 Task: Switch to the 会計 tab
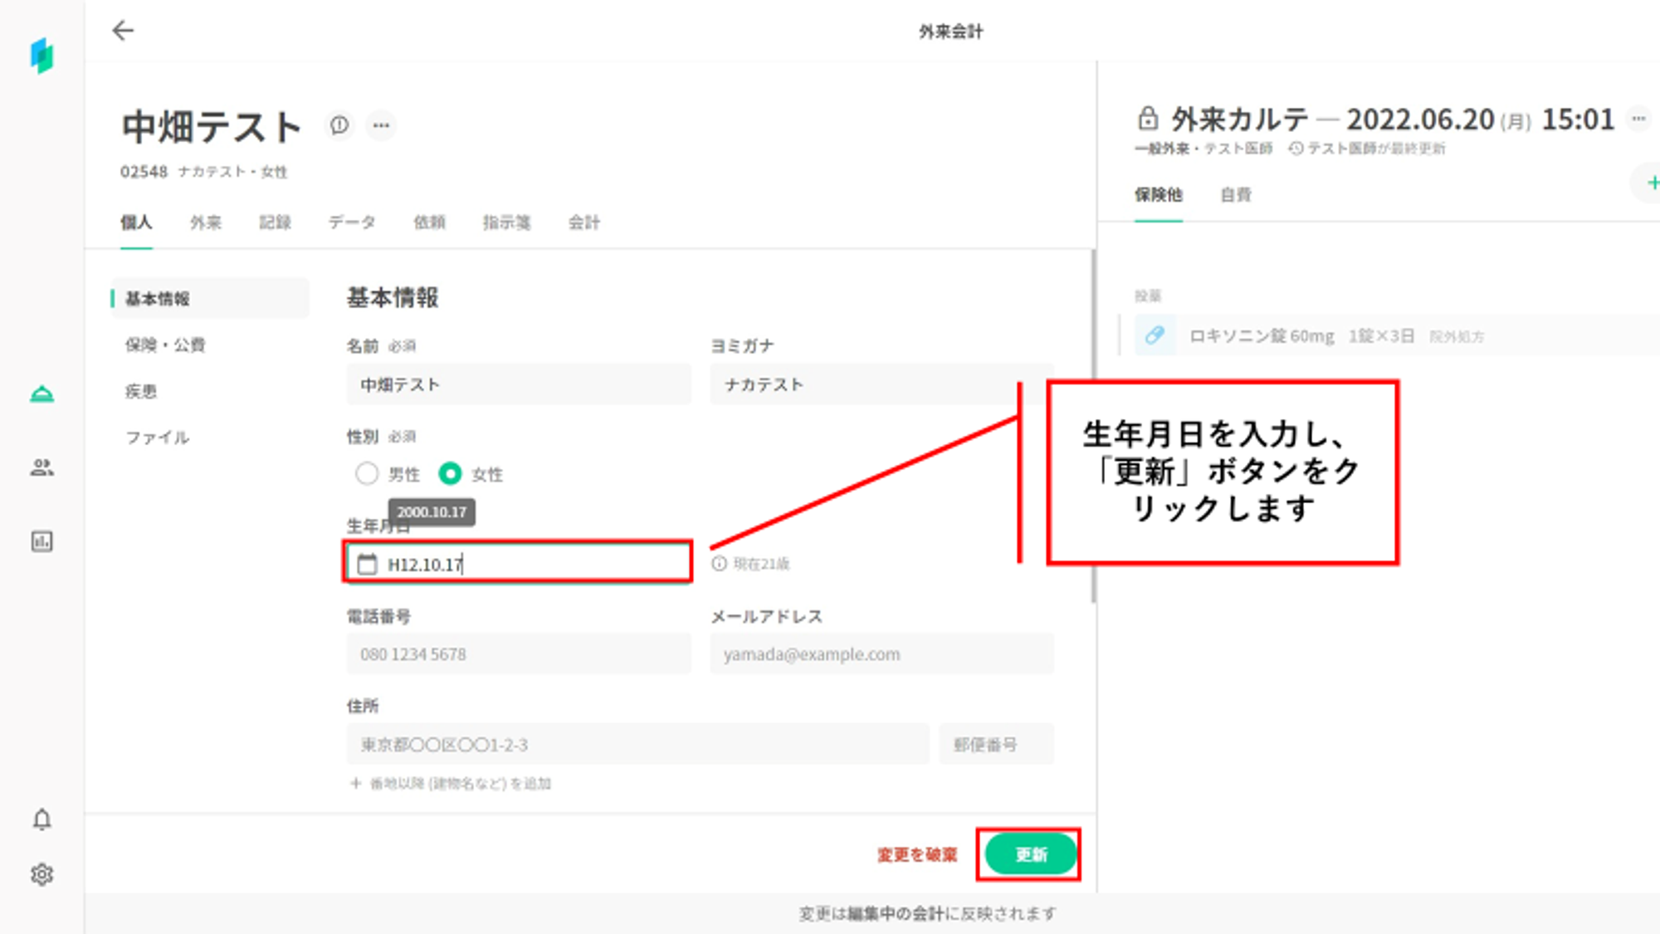[583, 222]
